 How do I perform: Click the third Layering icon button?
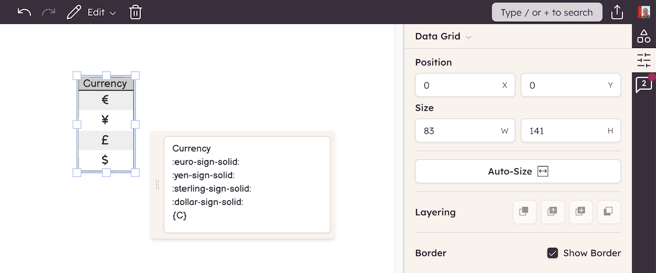tap(581, 212)
